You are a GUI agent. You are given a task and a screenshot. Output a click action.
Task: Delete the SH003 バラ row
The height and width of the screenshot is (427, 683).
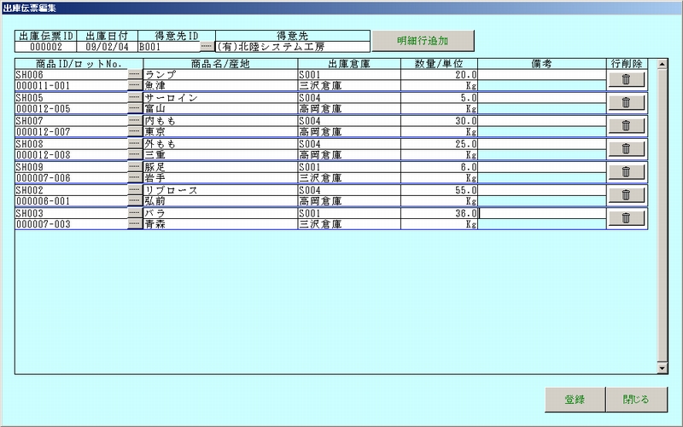626,217
